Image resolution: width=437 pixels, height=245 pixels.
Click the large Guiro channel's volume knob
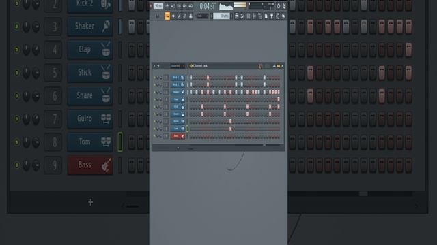tap(36, 119)
